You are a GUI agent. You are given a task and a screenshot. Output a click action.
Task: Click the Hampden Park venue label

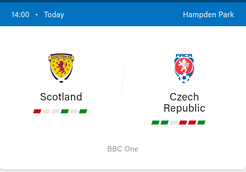point(208,15)
